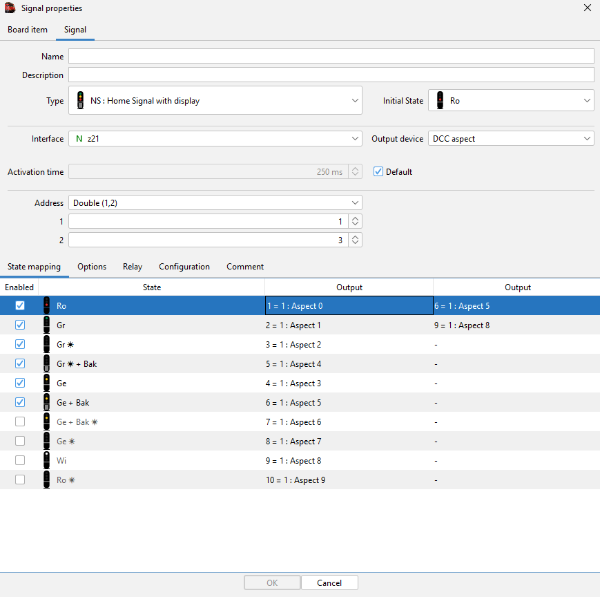This screenshot has height=597, width=600.
Task: Click the Ro red signal icon in state list
Action: [x=46, y=305]
